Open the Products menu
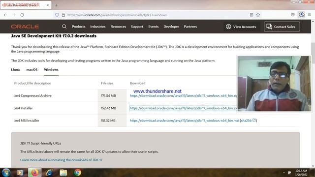The width and height of the screenshot is (315, 177). [79, 27]
